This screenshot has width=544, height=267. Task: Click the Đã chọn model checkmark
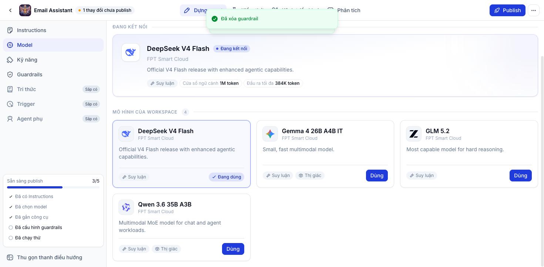11,207
